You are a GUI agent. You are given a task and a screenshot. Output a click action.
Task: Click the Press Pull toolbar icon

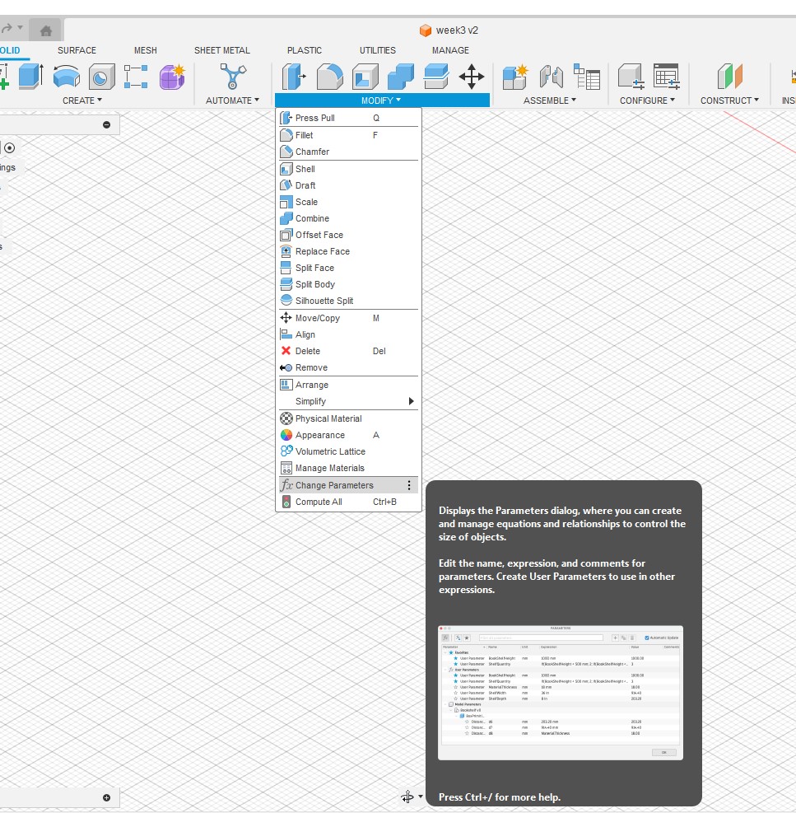[294, 77]
